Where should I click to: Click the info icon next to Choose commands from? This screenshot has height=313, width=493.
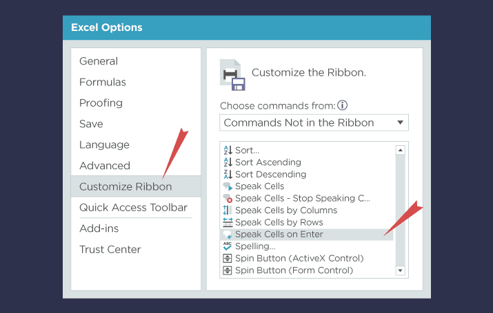tap(343, 105)
